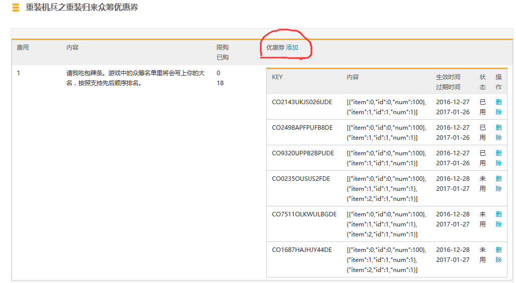The image size is (516, 283).
Task: Delete coupon CO2143UKJS026UDE
Action: tap(498, 107)
